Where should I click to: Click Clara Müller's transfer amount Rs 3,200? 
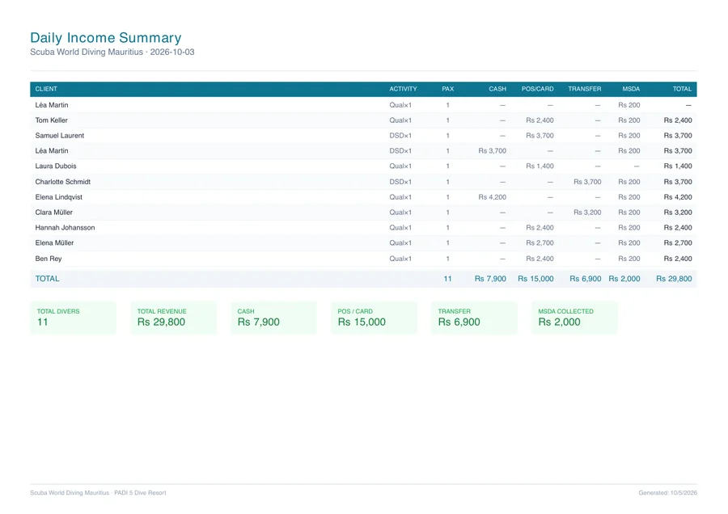point(587,212)
